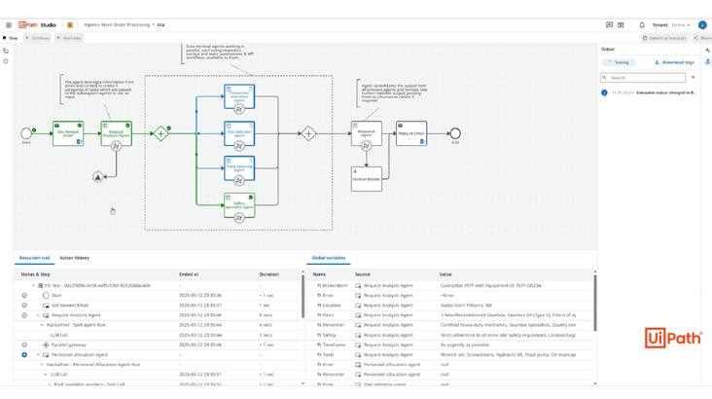The image size is (712, 399).
Task: Click the Timeframe value As urgently as possible
Action: (x=465, y=345)
